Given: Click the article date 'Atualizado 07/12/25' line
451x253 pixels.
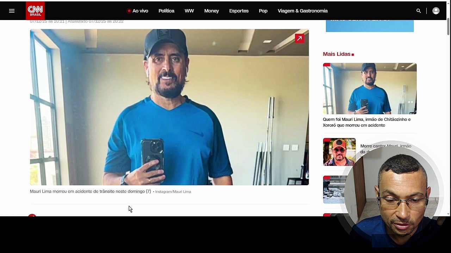Looking at the screenshot, I should pyautogui.click(x=95, y=21).
